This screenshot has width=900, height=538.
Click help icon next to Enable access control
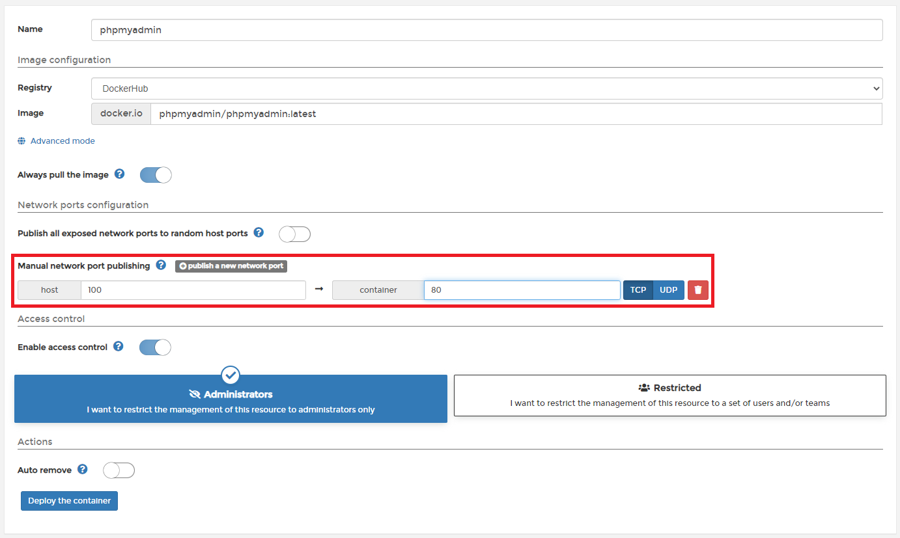(x=119, y=347)
